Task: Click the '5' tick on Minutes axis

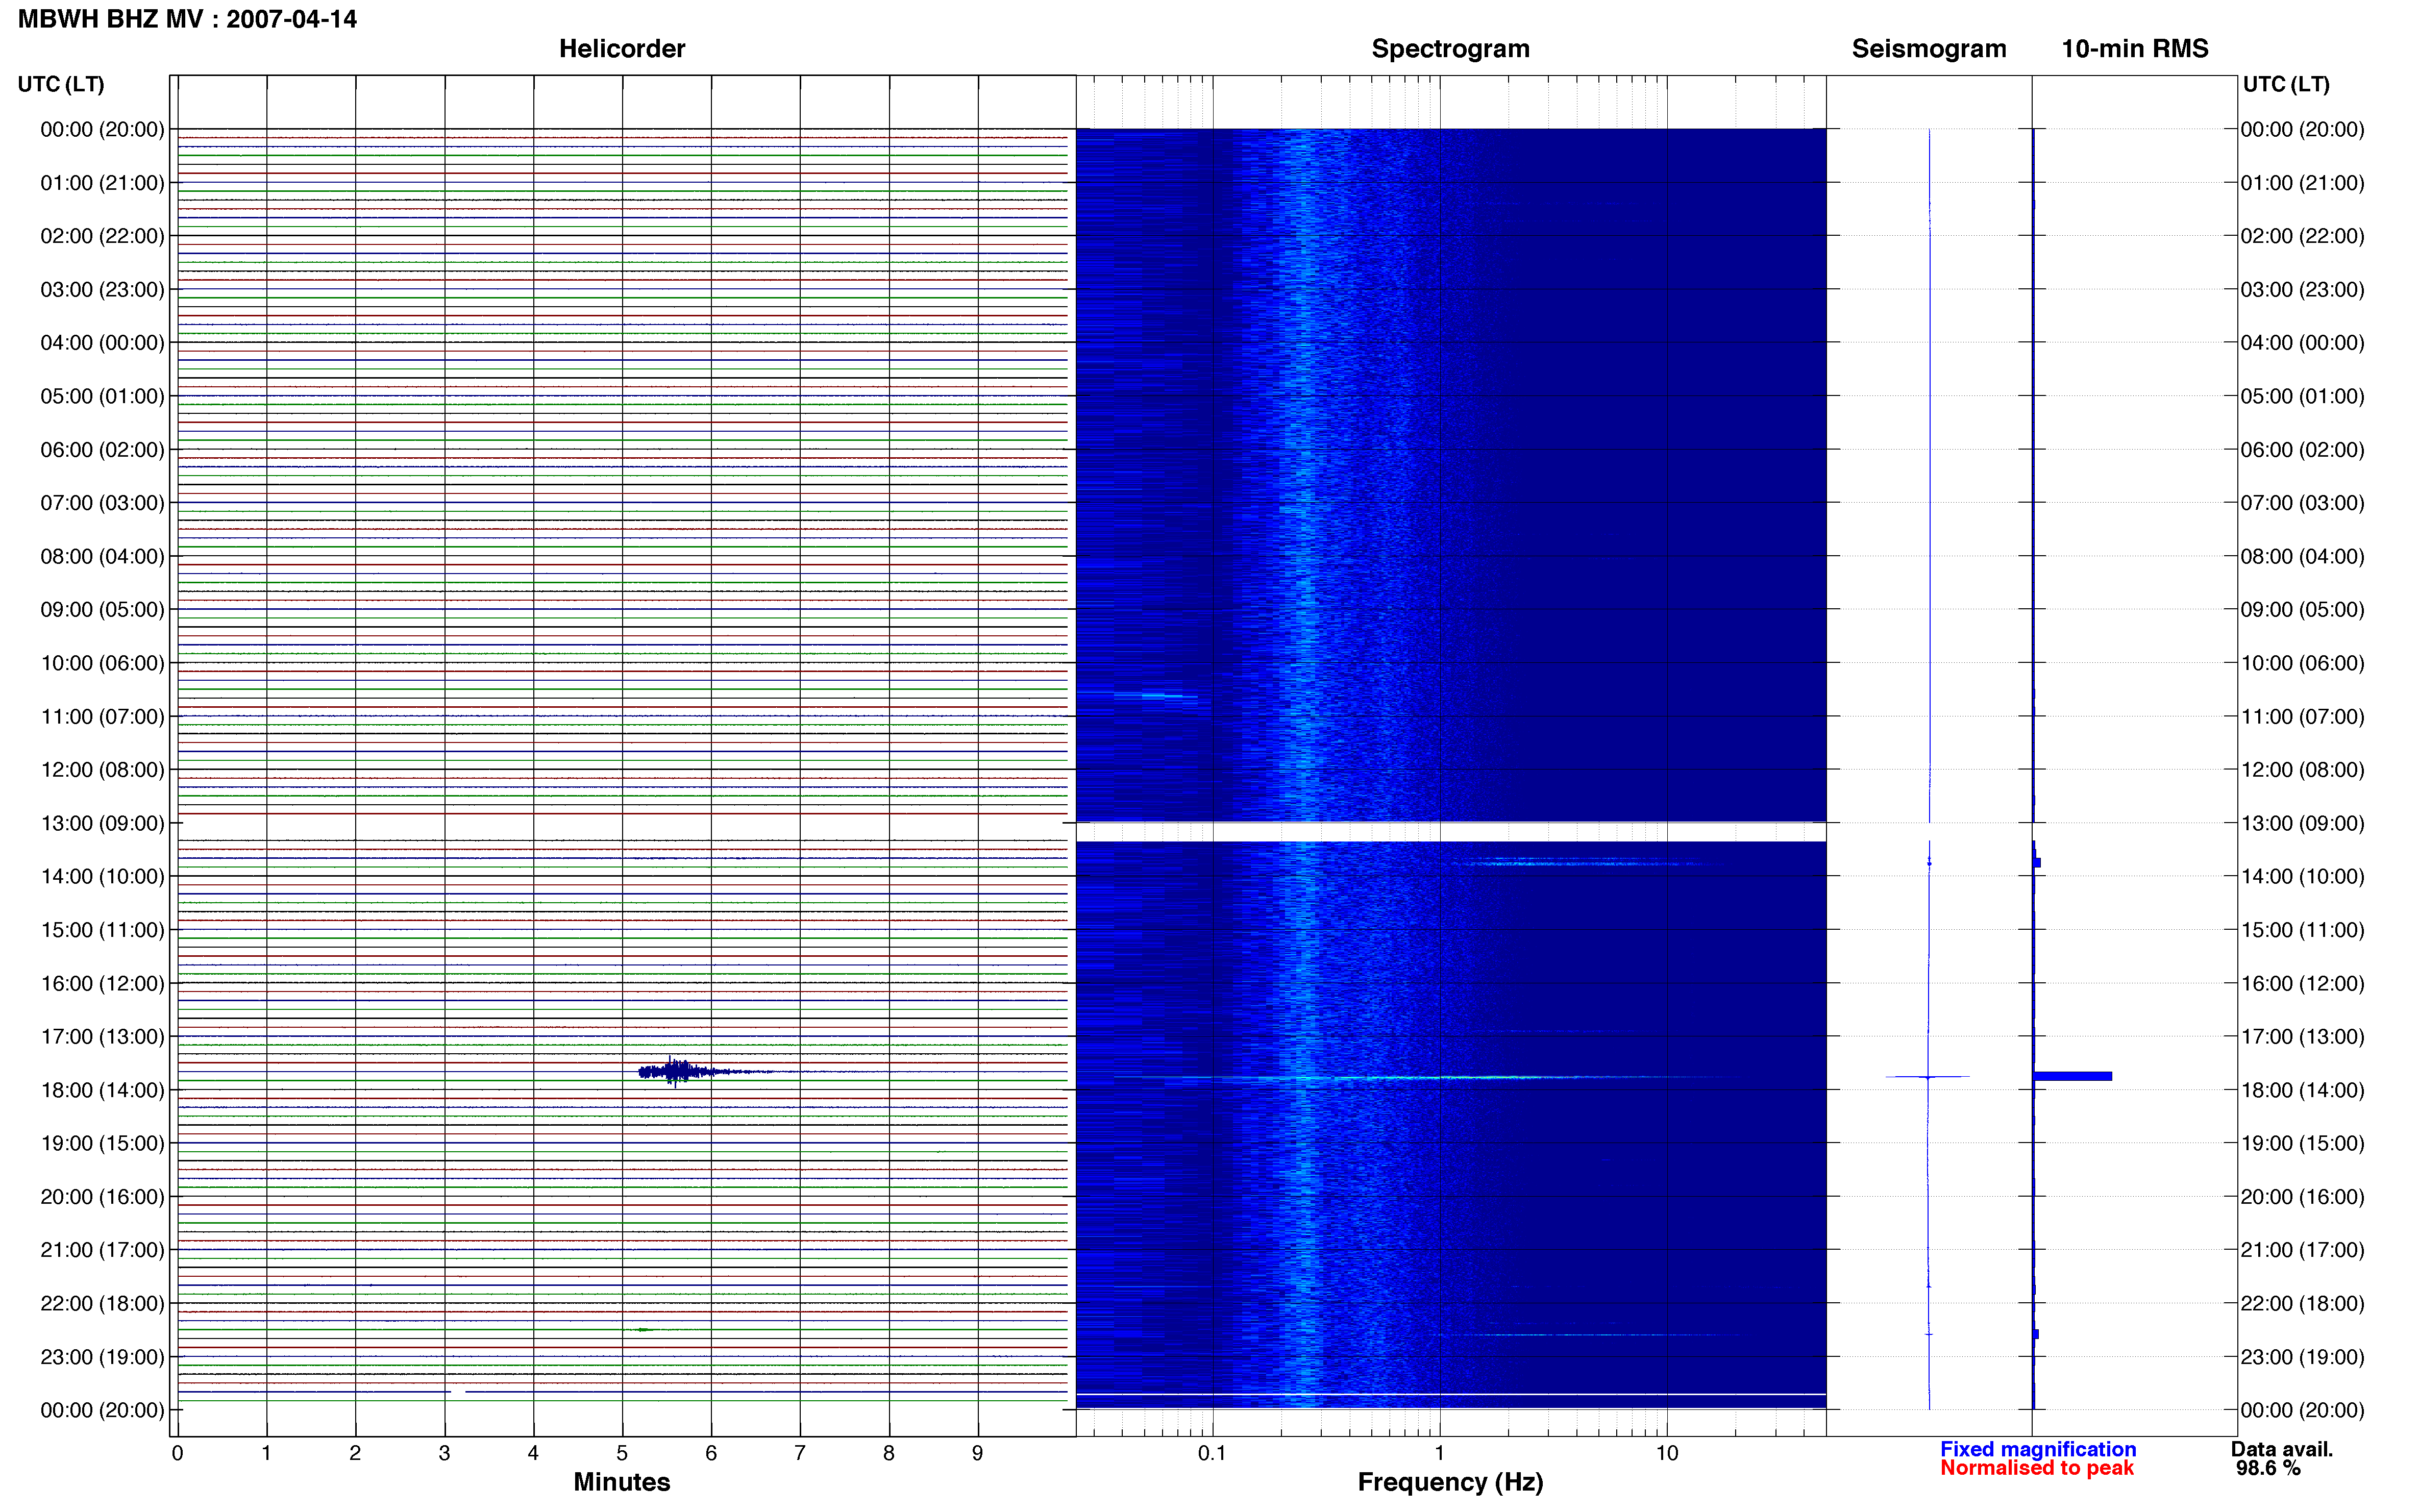Action: click(x=622, y=1453)
